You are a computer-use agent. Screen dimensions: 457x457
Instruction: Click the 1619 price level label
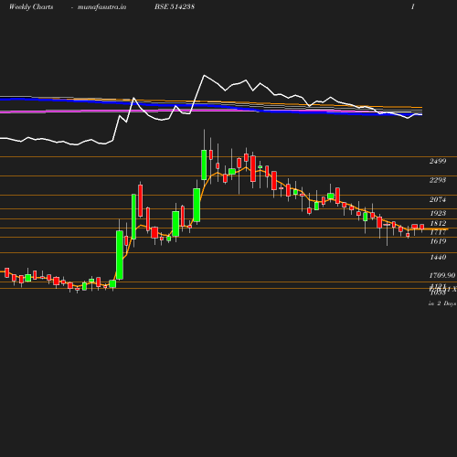pos(438,241)
